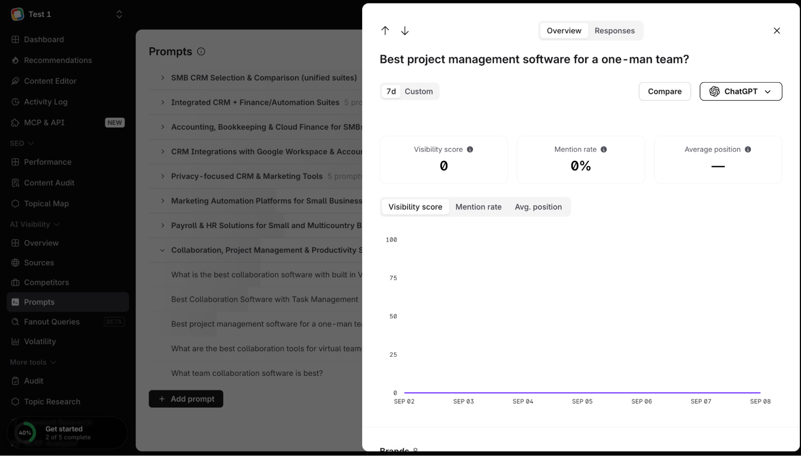Select the 7d time range
Viewport: 801px width, 456px height.
[391, 91]
